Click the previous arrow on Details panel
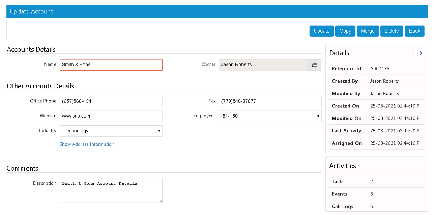This screenshot has height=215, width=434. point(413,53)
